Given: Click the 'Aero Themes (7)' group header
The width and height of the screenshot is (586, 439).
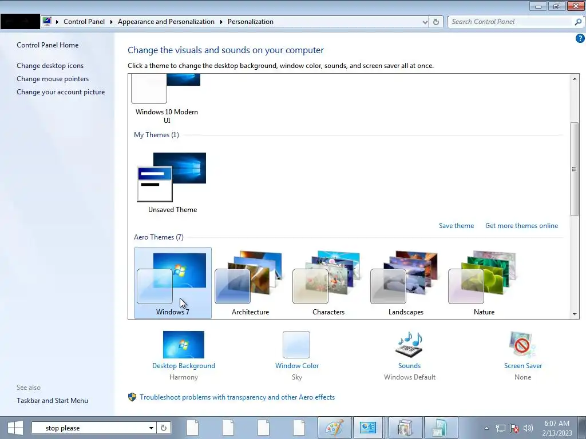Looking at the screenshot, I should tap(159, 237).
